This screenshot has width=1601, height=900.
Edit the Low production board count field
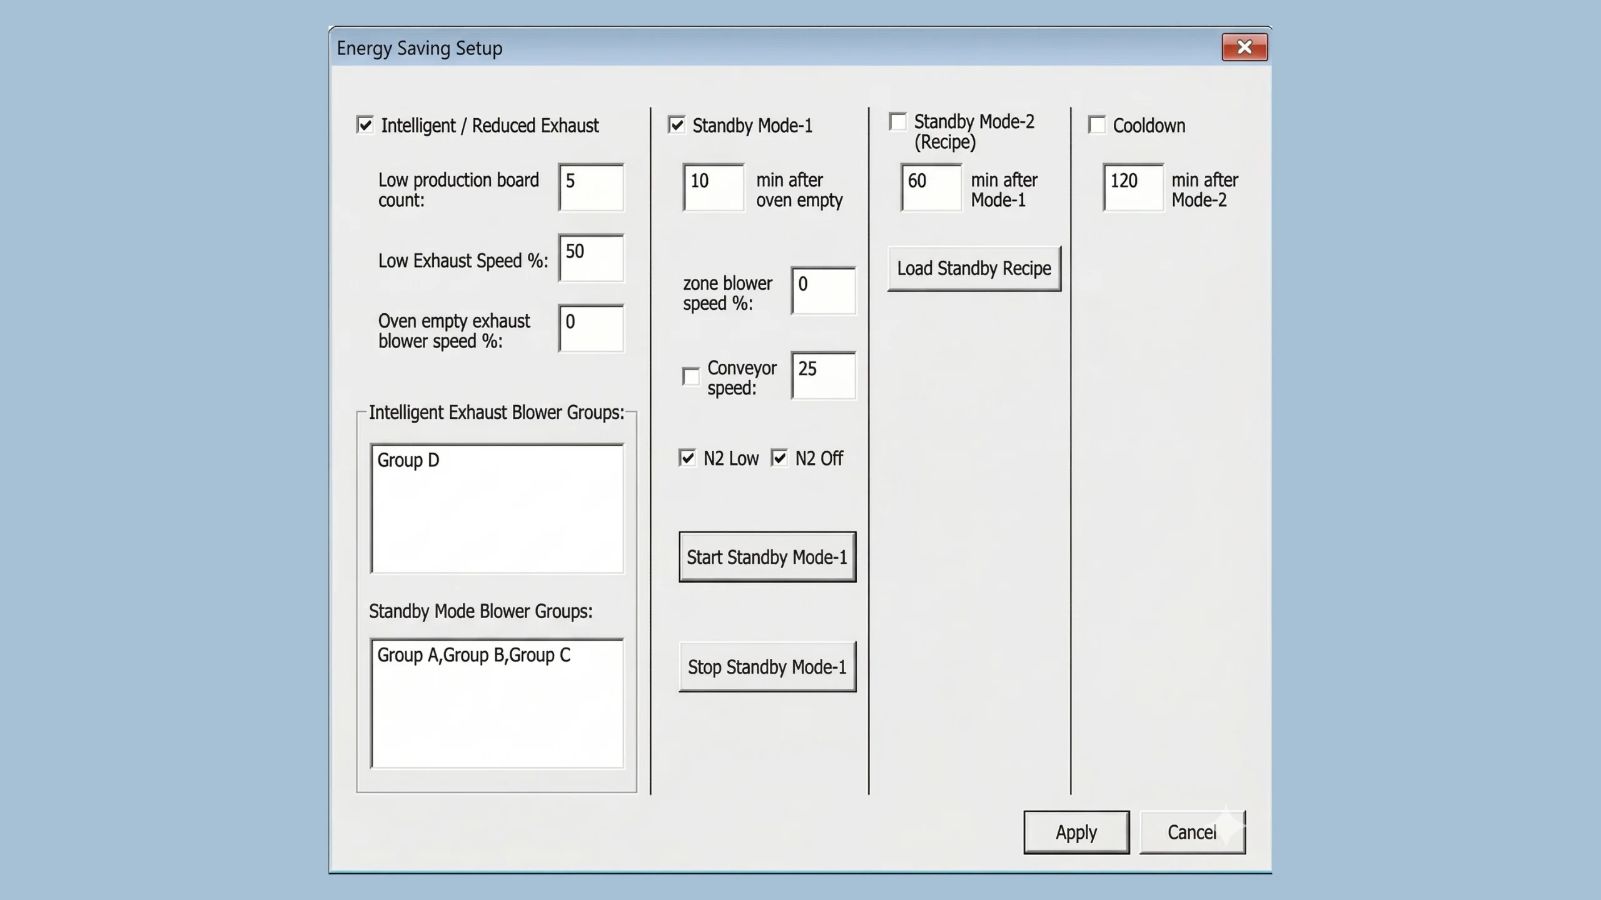point(590,188)
